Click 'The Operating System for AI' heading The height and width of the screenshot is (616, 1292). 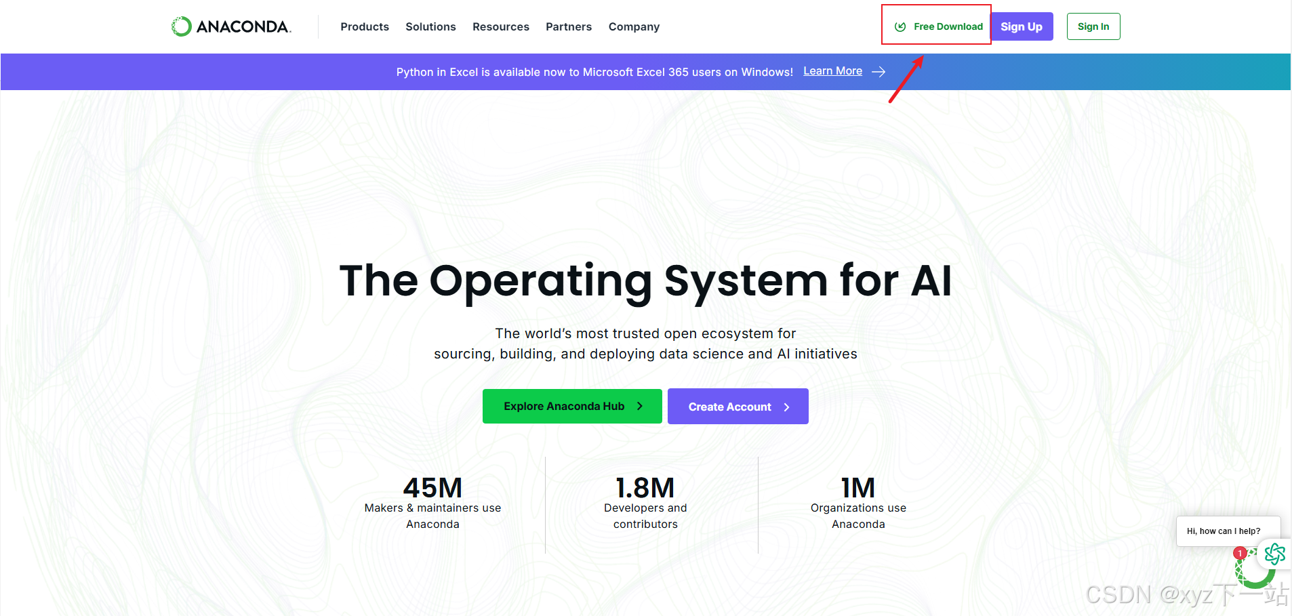646,281
